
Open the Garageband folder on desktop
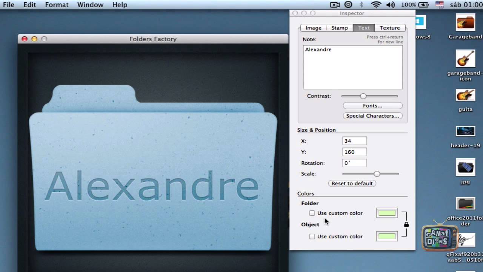tap(465, 23)
